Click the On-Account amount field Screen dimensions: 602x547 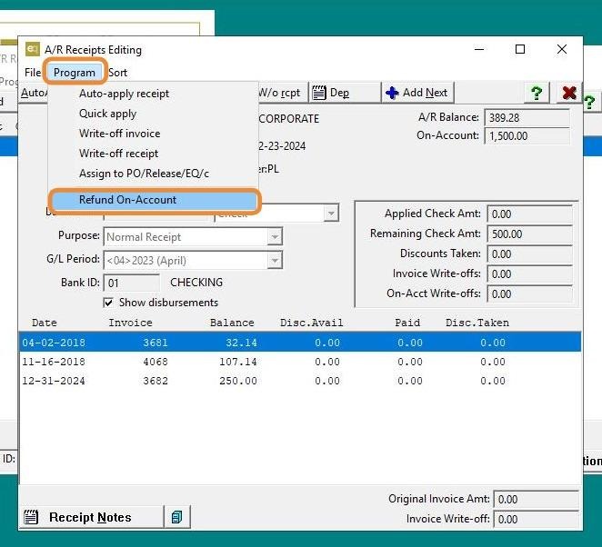pos(527,135)
